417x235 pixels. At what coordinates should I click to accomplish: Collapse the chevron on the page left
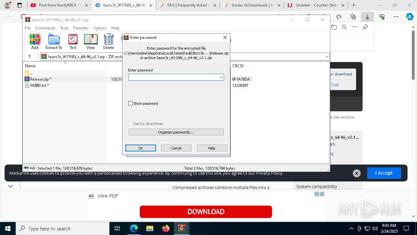pos(10,186)
